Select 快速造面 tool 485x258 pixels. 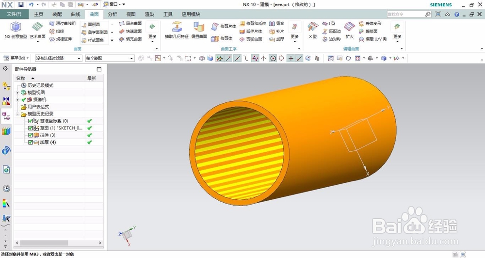pyautogui.click(x=130, y=31)
